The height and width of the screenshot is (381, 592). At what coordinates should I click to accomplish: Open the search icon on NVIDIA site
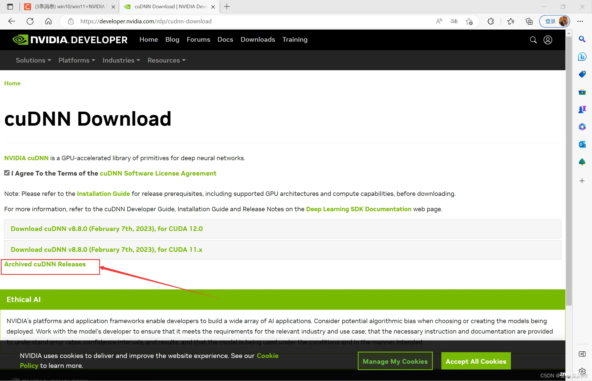[533, 39]
